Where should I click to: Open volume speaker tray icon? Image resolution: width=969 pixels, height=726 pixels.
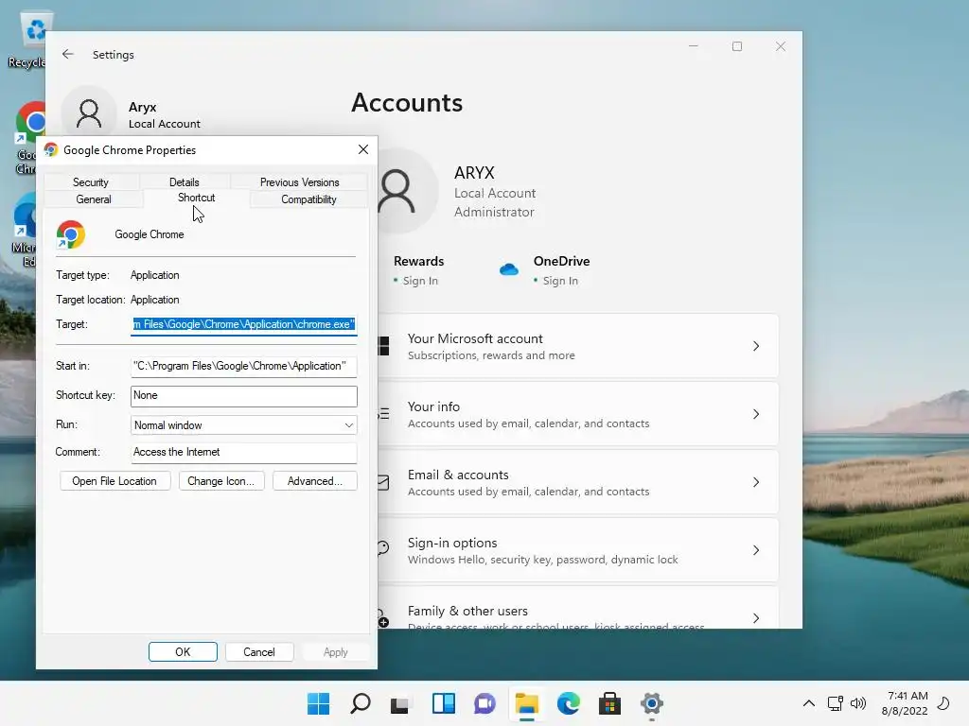click(857, 703)
